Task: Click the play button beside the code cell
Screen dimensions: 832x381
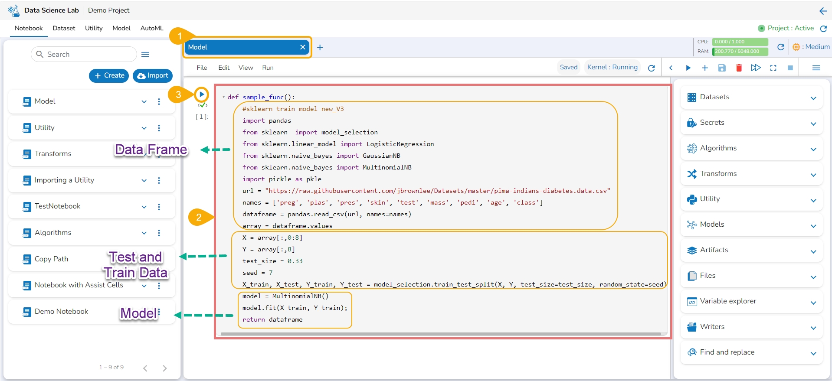Action: (202, 94)
